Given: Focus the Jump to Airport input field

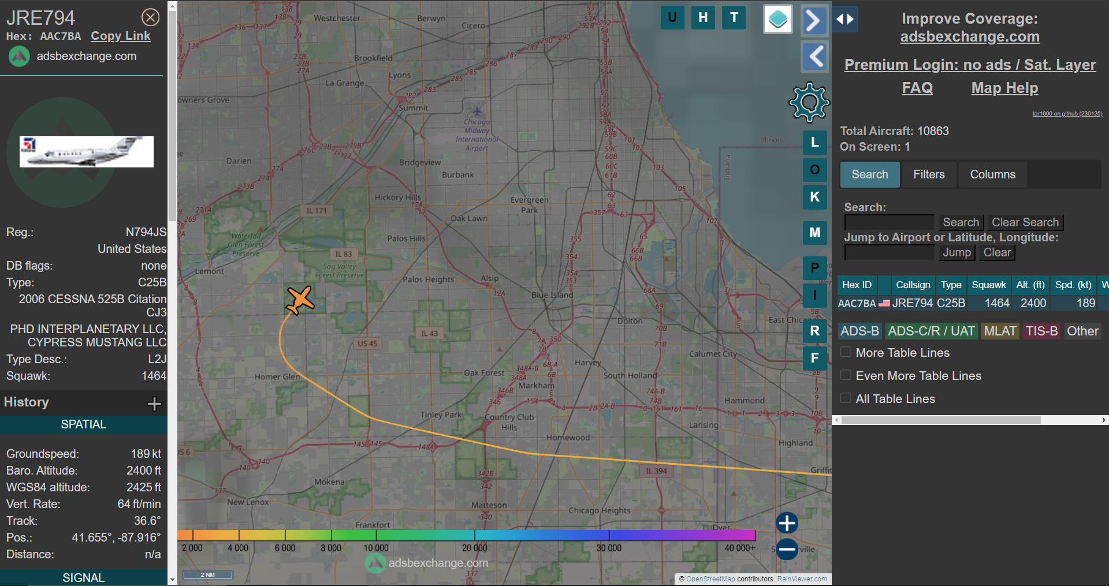Looking at the screenshot, I should pos(889,252).
